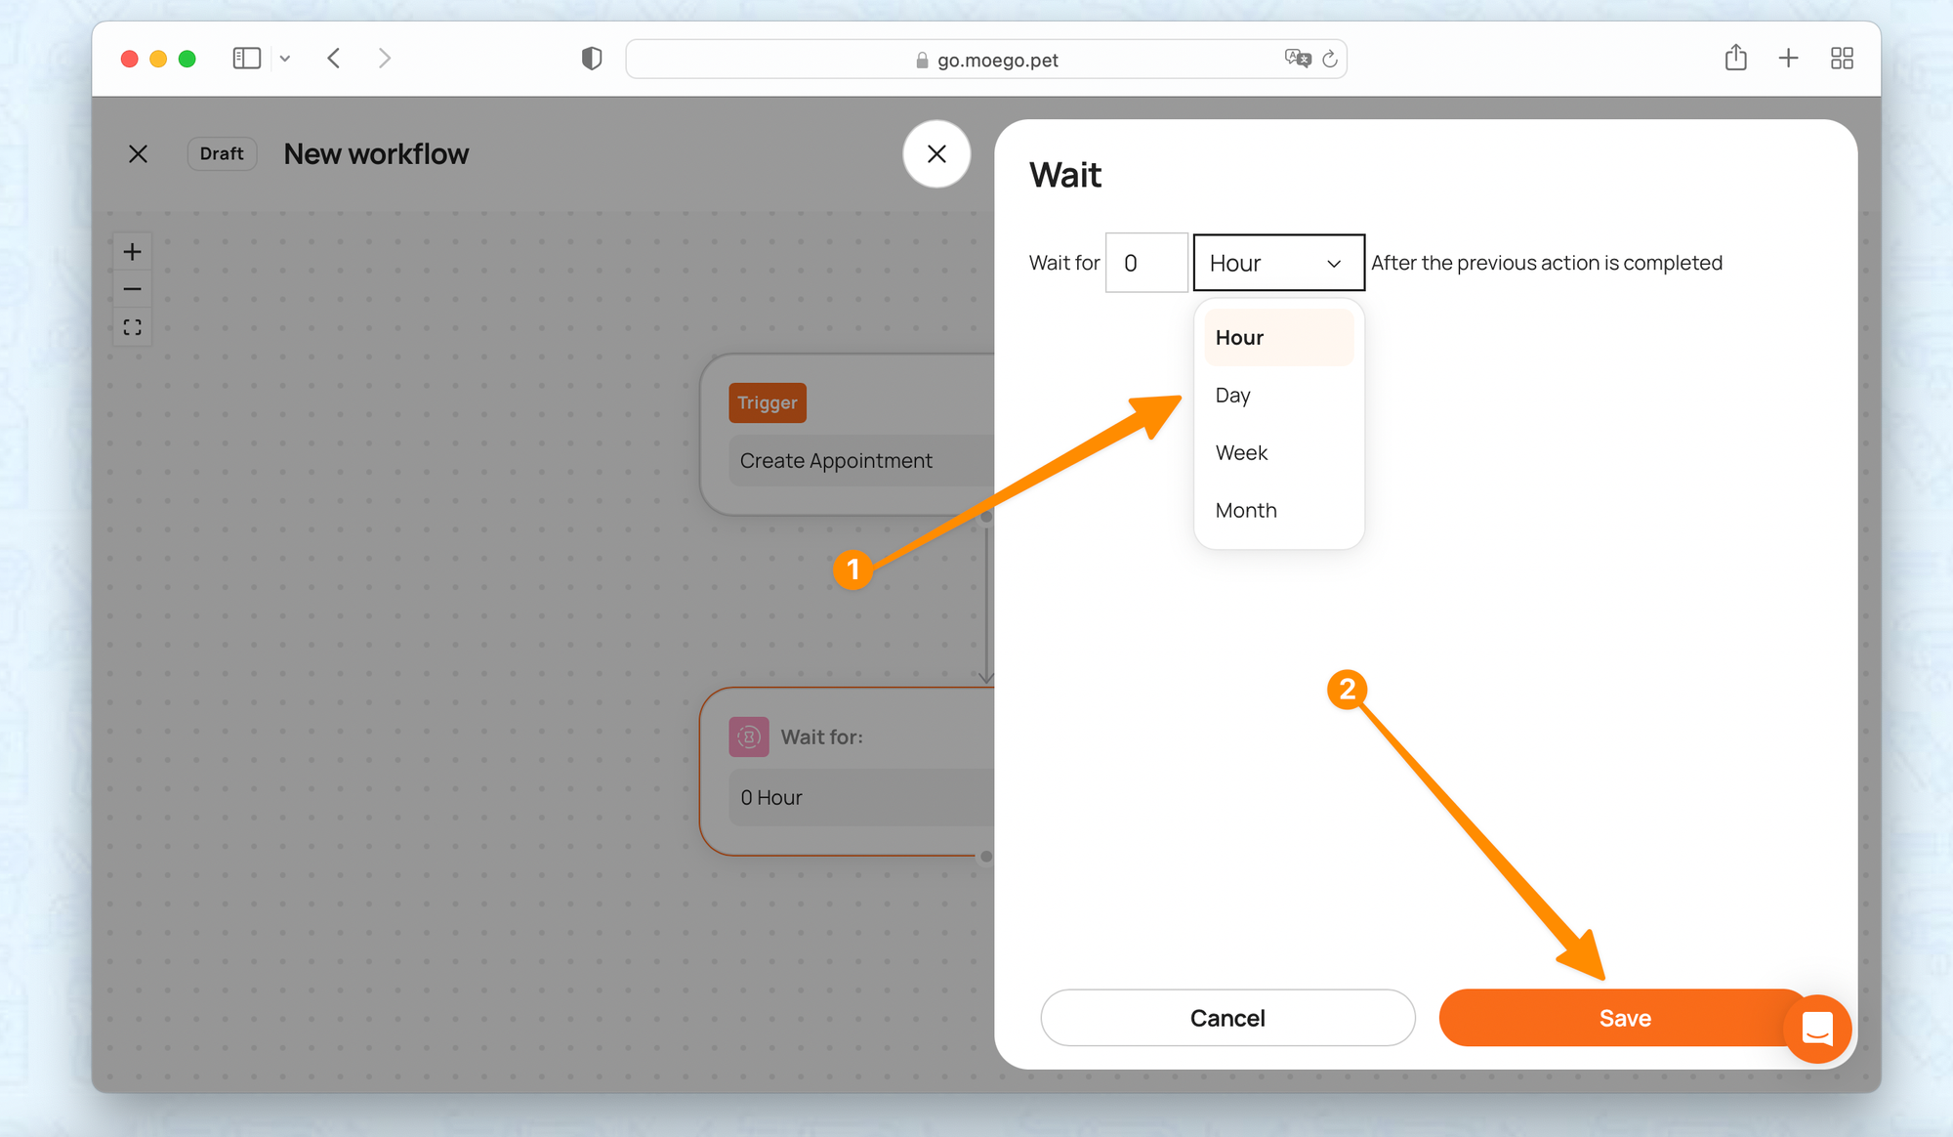Click the zoom out minus icon
The height and width of the screenshot is (1137, 1953).
pyautogui.click(x=133, y=289)
